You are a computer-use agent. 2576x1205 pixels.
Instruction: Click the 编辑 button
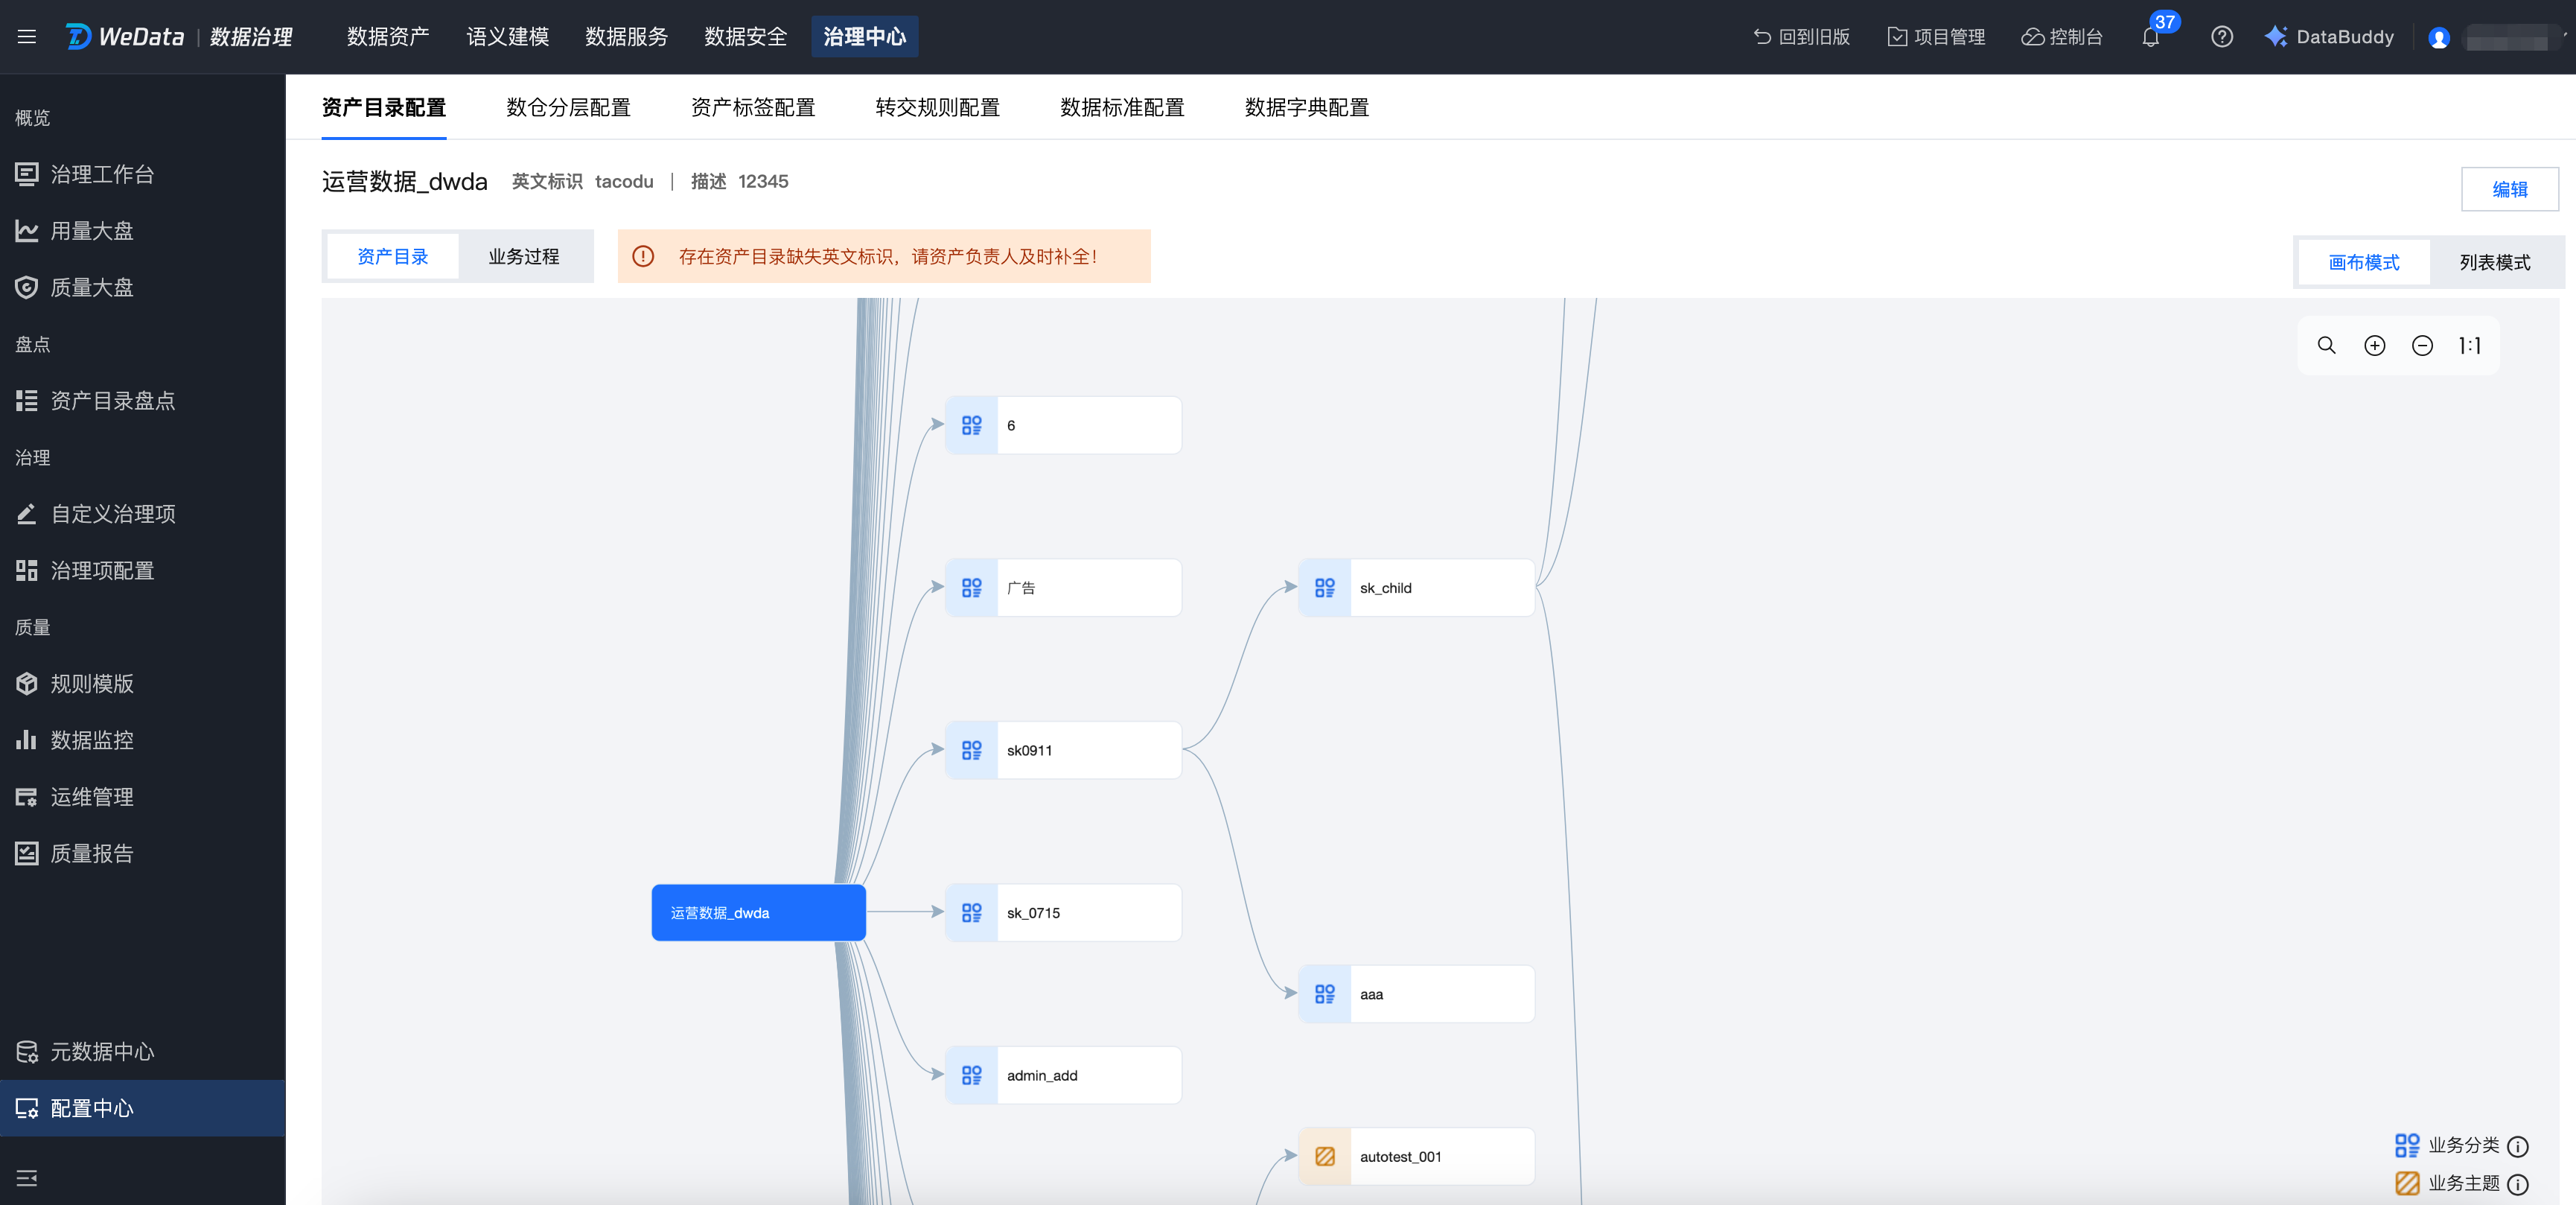pos(2508,189)
